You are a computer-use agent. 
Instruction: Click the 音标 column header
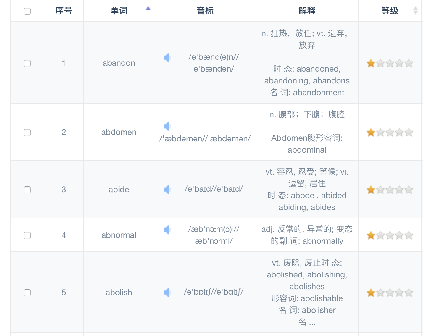pyautogui.click(x=205, y=11)
